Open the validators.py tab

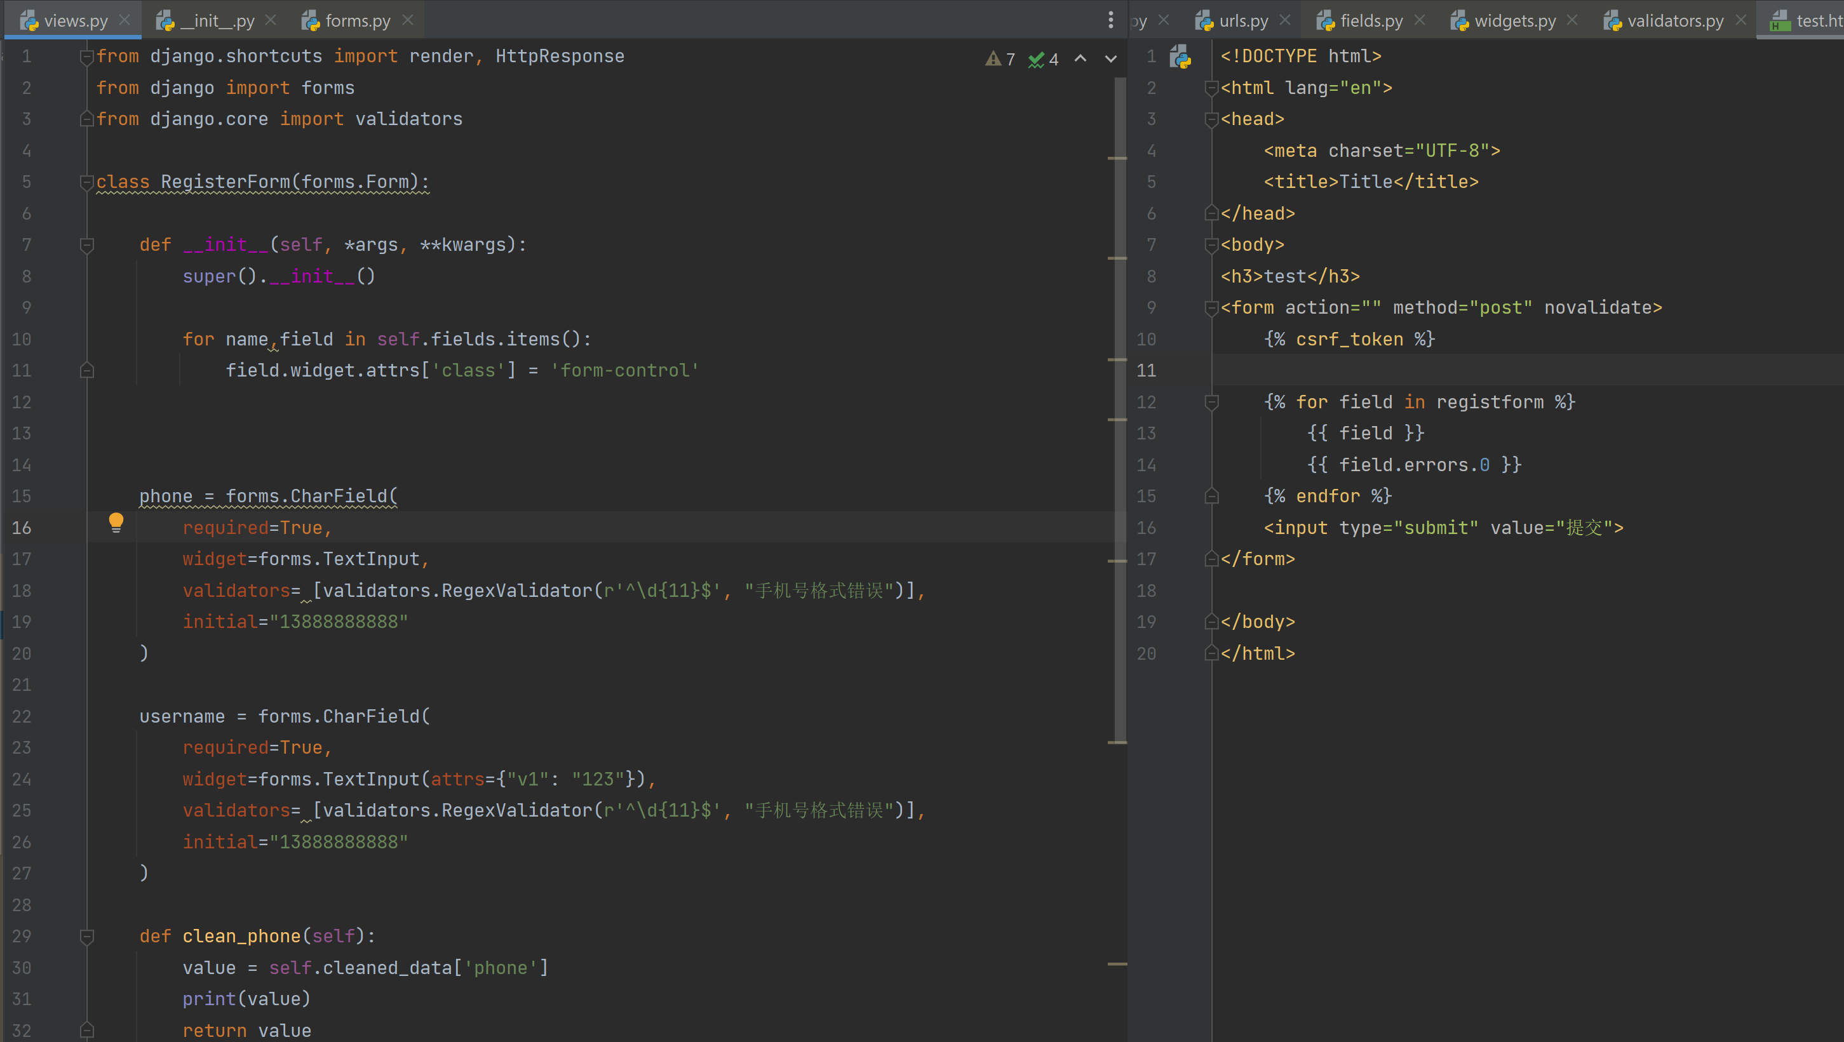(x=1674, y=21)
